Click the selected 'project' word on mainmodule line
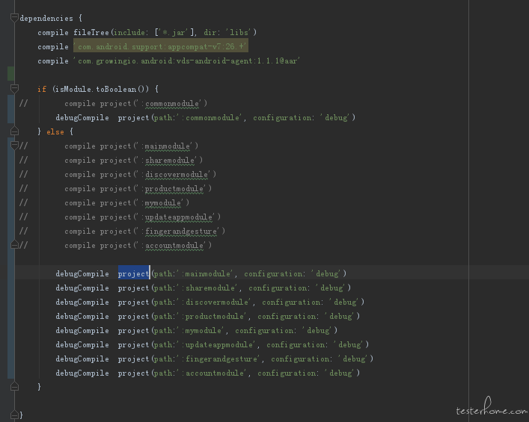Viewport: 529px width, 422px height. [x=133, y=274]
